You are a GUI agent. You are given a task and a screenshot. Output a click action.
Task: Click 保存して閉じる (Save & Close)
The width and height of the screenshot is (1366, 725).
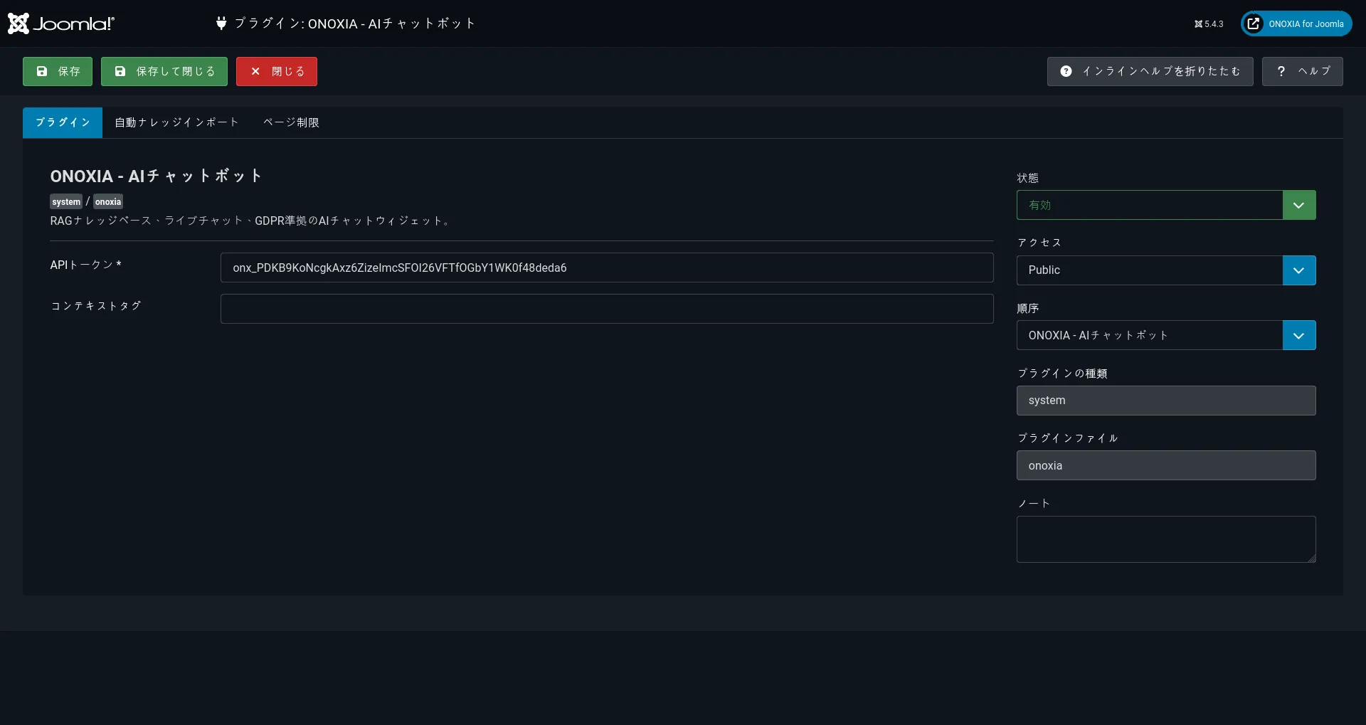coord(164,71)
